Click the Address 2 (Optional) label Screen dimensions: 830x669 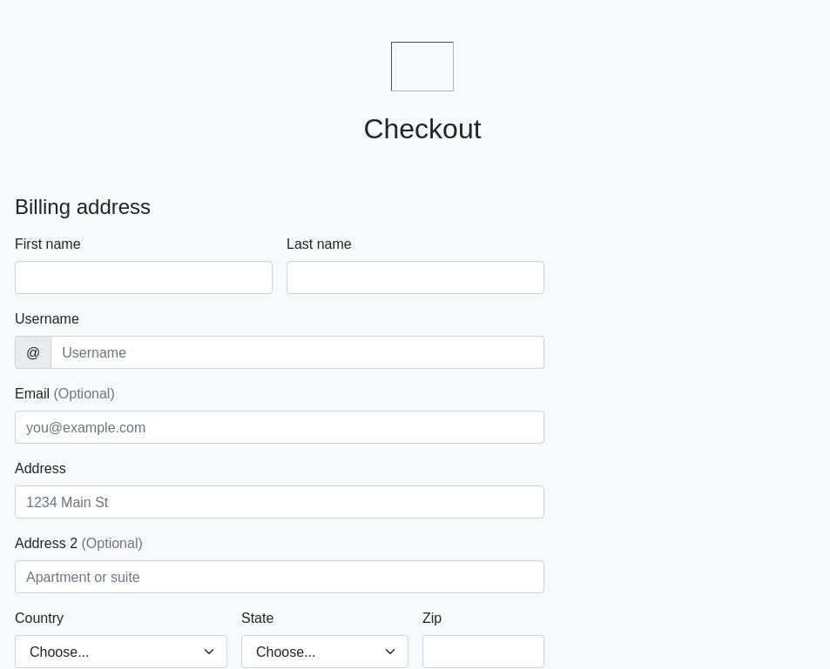78,544
